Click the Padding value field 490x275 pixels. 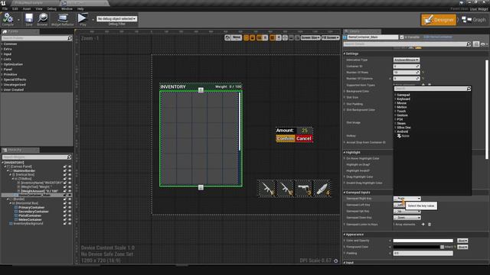(423, 253)
